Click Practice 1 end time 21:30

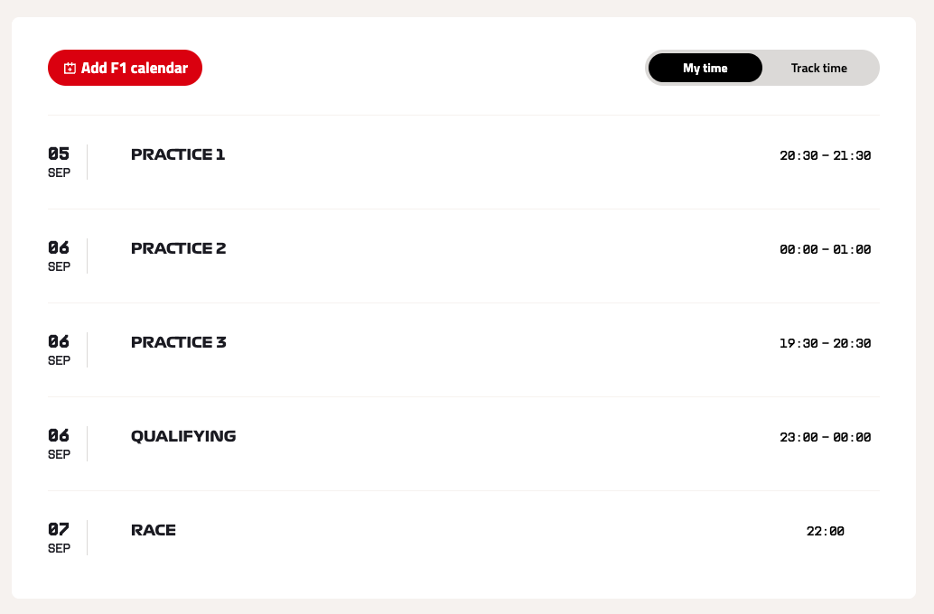point(852,155)
